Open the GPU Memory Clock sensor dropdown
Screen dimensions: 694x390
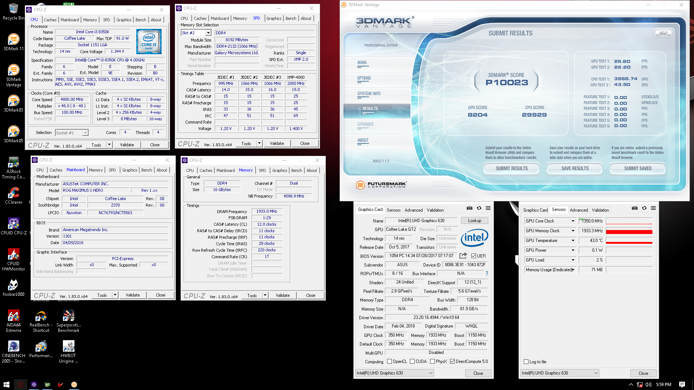573,231
